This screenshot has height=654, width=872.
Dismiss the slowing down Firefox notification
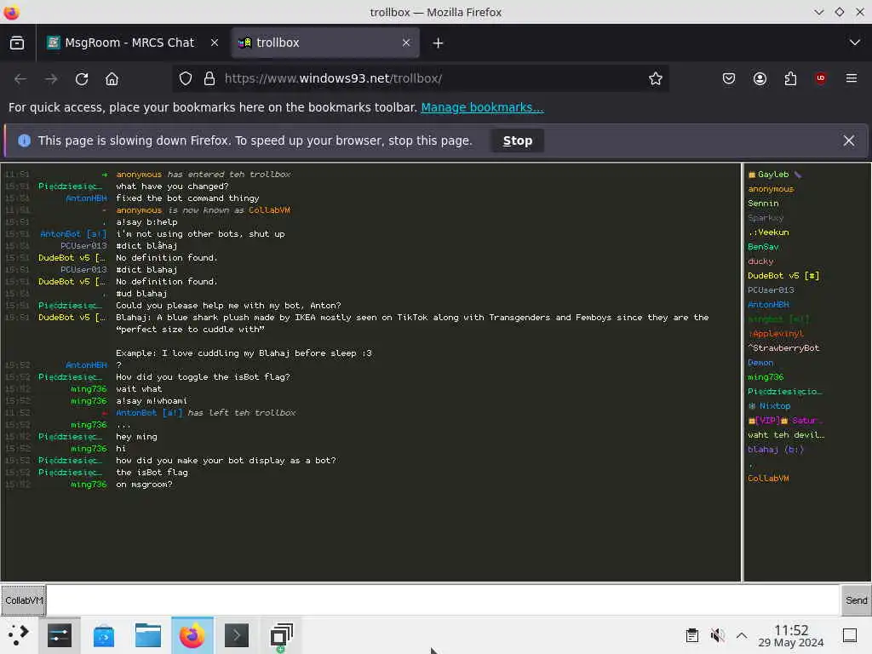click(849, 141)
